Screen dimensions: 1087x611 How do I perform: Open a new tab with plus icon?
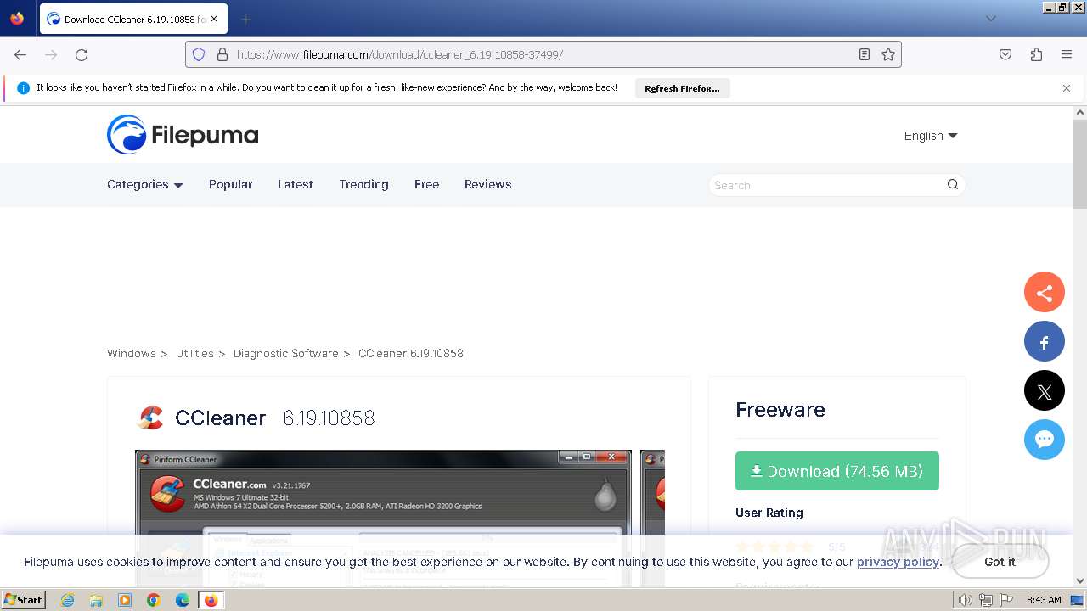point(245,19)
